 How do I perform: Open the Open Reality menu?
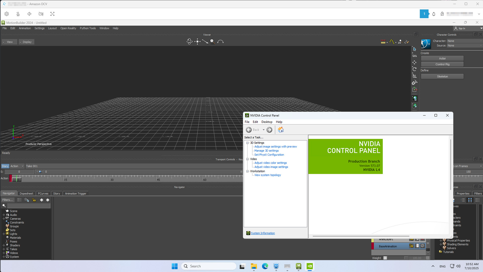coord(68,28)
